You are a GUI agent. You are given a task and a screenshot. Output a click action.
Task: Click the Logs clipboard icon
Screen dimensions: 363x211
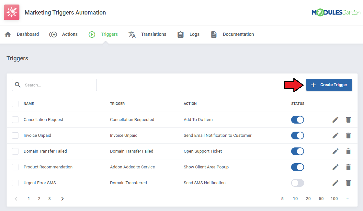point(181,34)
